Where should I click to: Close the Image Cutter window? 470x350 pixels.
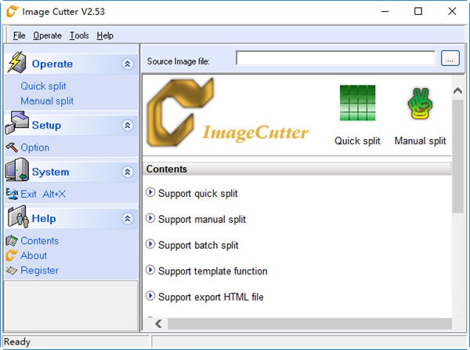[x=452, y=12]
